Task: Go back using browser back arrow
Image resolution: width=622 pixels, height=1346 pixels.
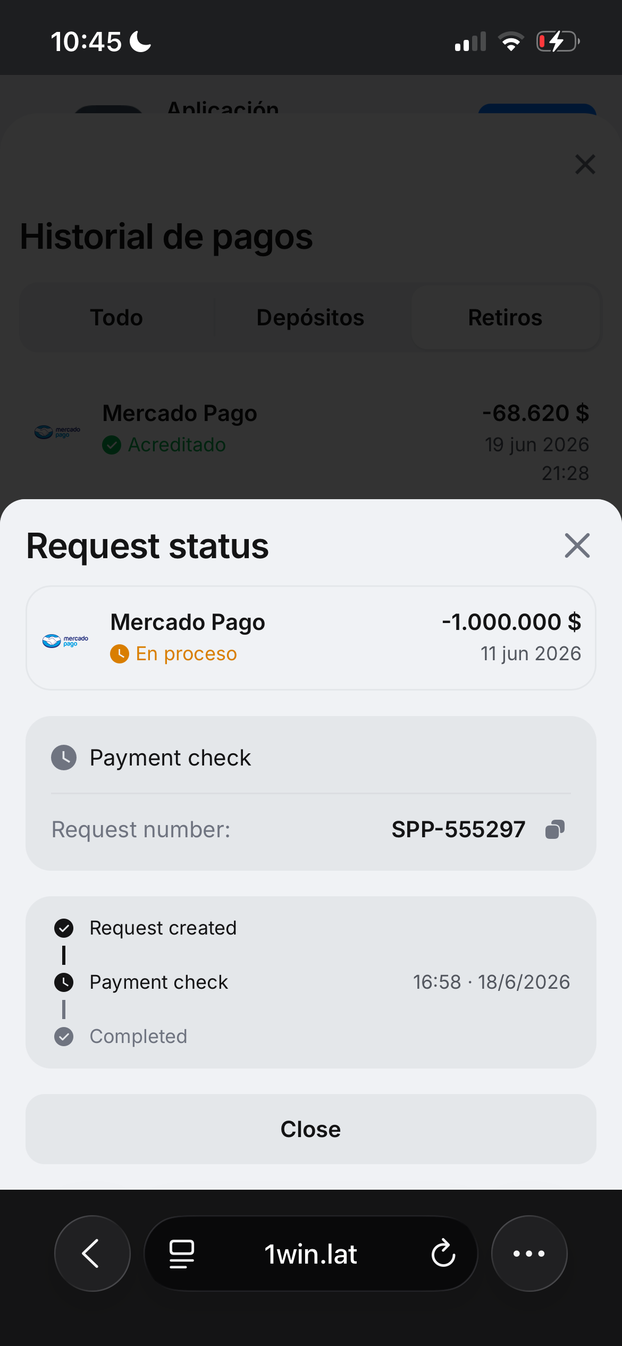Action: tap(93, 1254)
